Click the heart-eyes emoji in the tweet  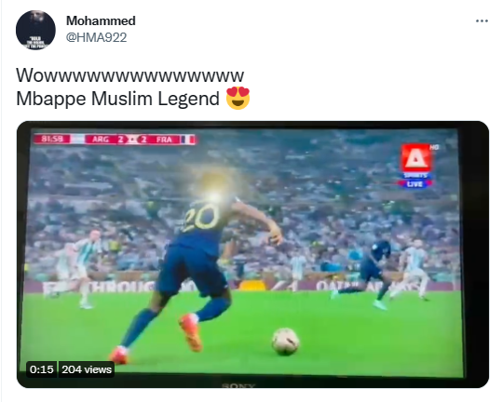(237, 98)
